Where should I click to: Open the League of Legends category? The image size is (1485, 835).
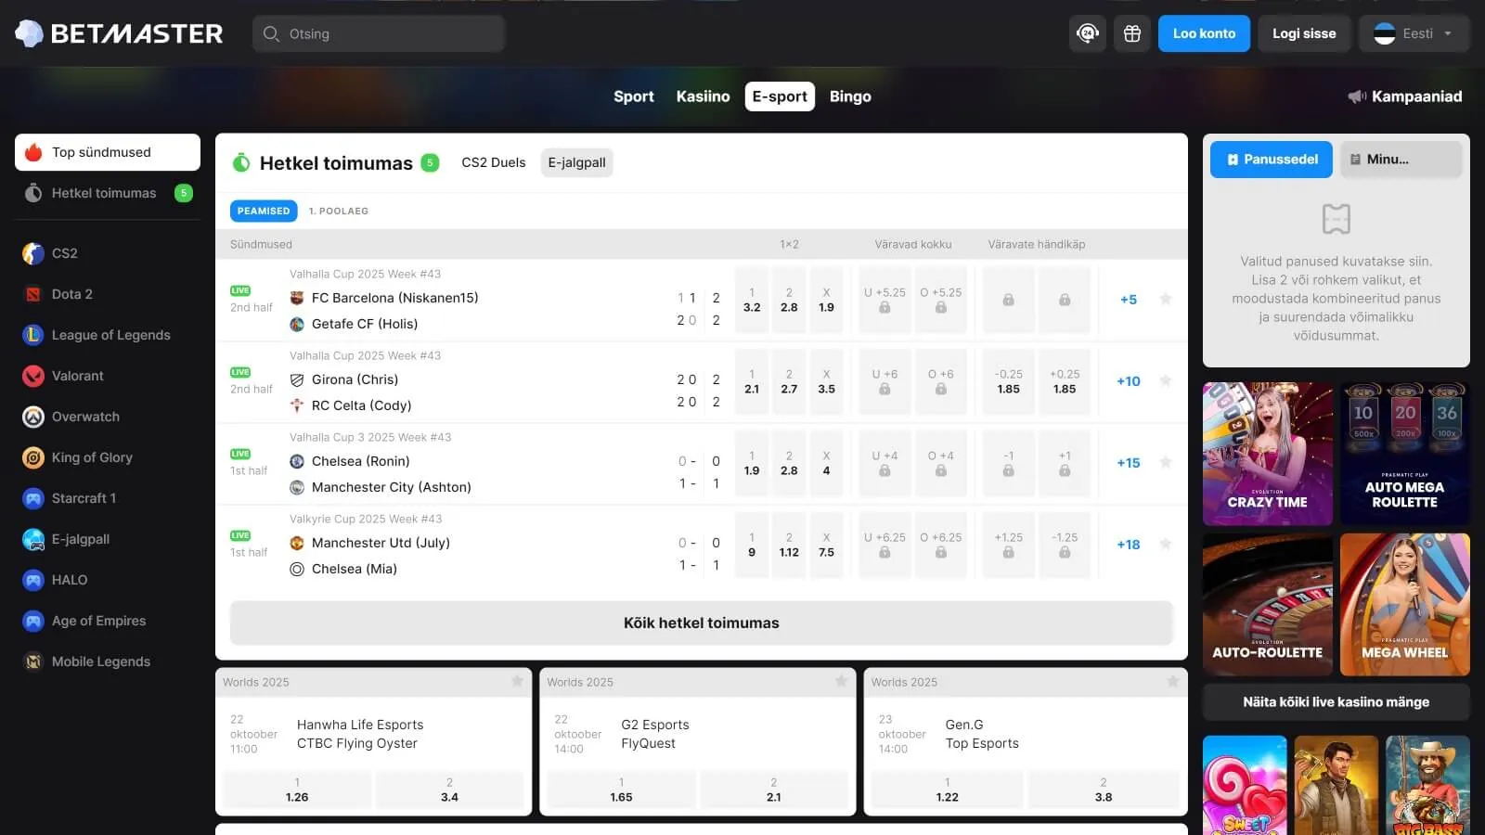point(110,335)
